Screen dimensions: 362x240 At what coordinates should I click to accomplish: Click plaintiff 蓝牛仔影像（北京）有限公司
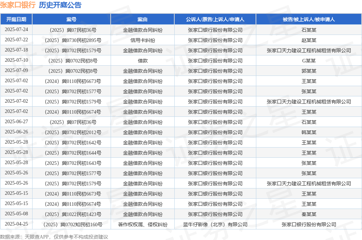click(x=215, y=224)
